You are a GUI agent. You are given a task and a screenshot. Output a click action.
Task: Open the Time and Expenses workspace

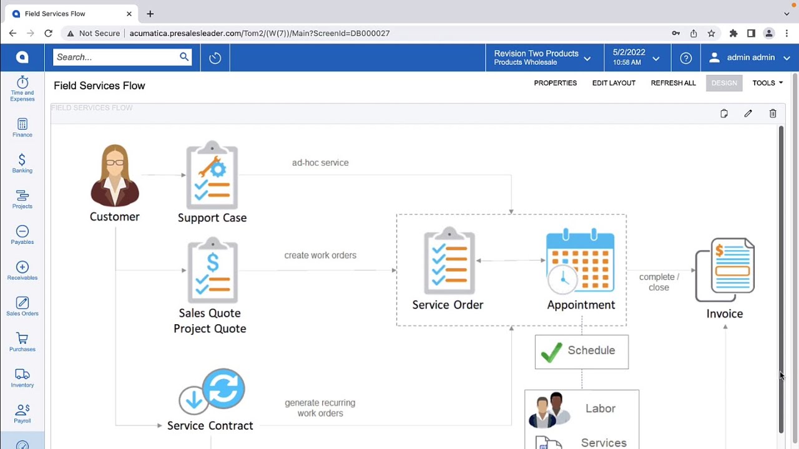22,89
